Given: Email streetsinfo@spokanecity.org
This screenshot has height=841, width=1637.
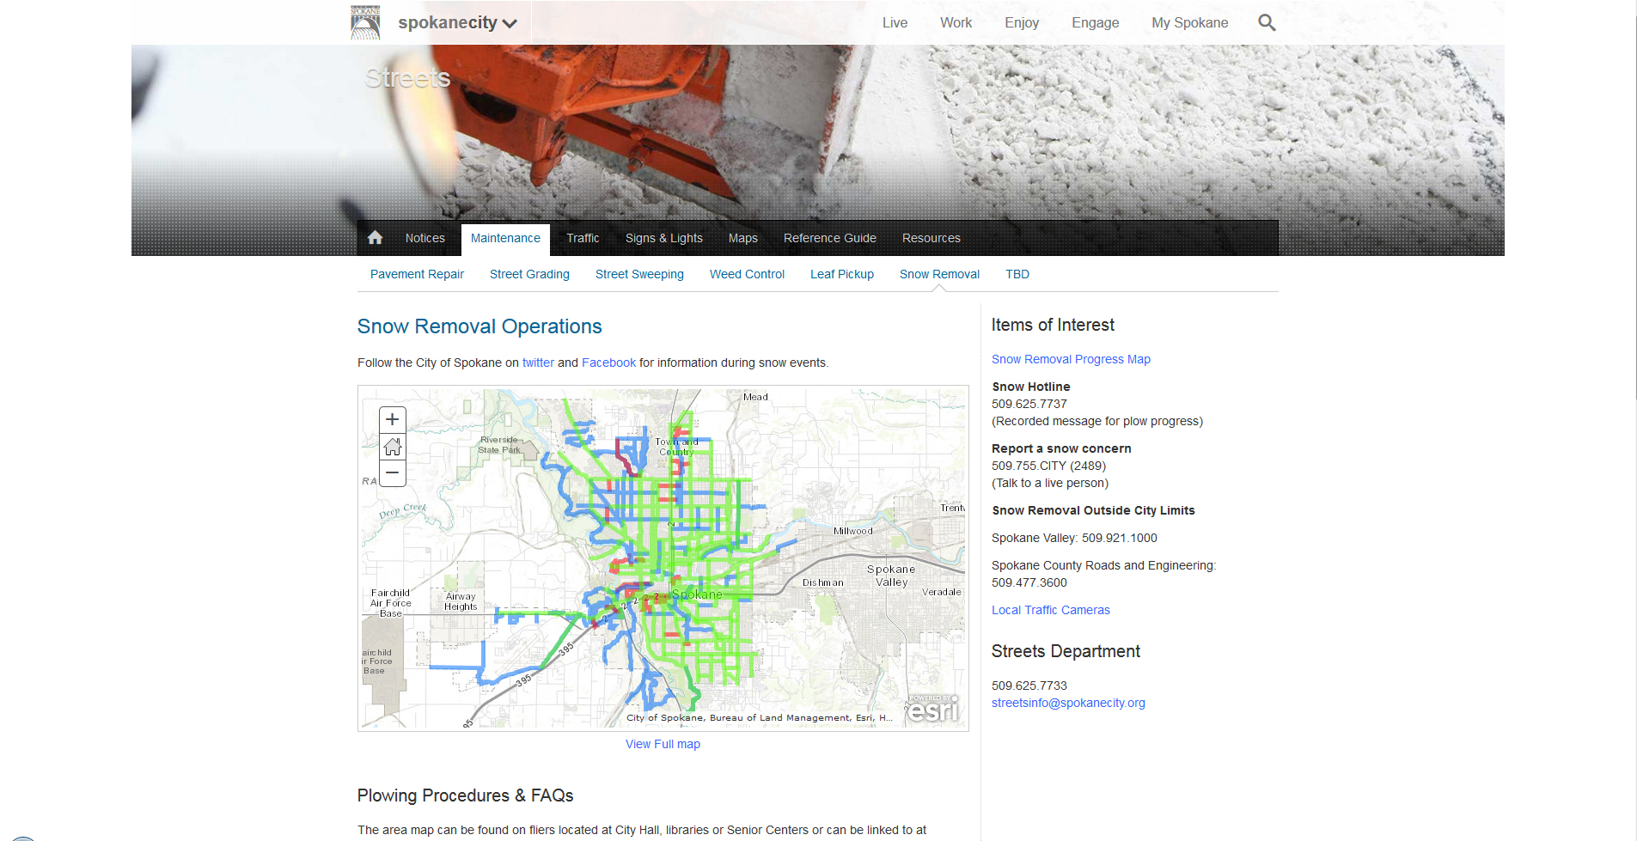Looking at the screenshot, I should click(x=1068, y=703).
